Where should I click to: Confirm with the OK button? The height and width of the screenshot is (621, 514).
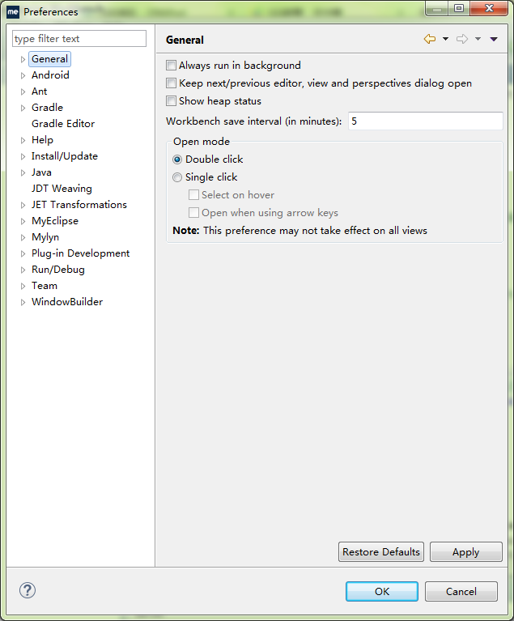(x=382, y=591)
